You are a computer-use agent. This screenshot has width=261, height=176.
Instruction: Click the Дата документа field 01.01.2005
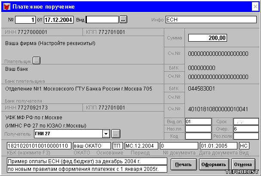point(218,146)
